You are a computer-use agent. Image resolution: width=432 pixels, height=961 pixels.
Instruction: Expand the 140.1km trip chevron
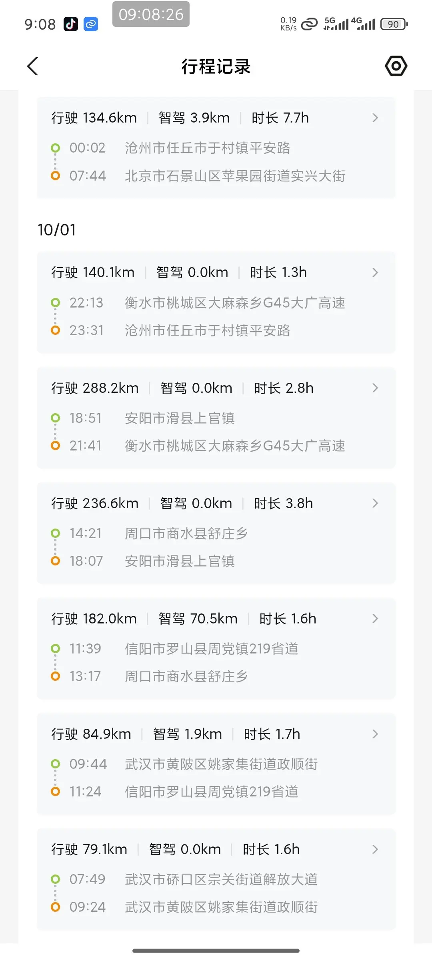coord(375,273)
